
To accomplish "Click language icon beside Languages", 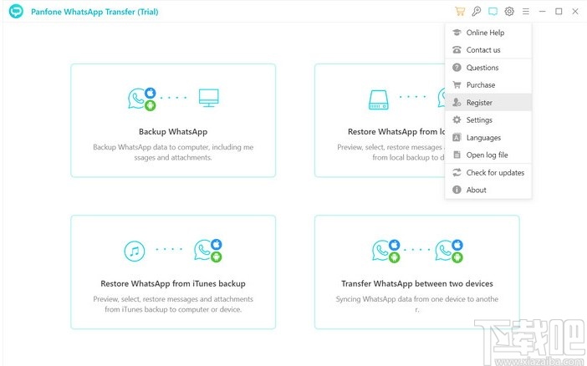I will coord(457,137).
